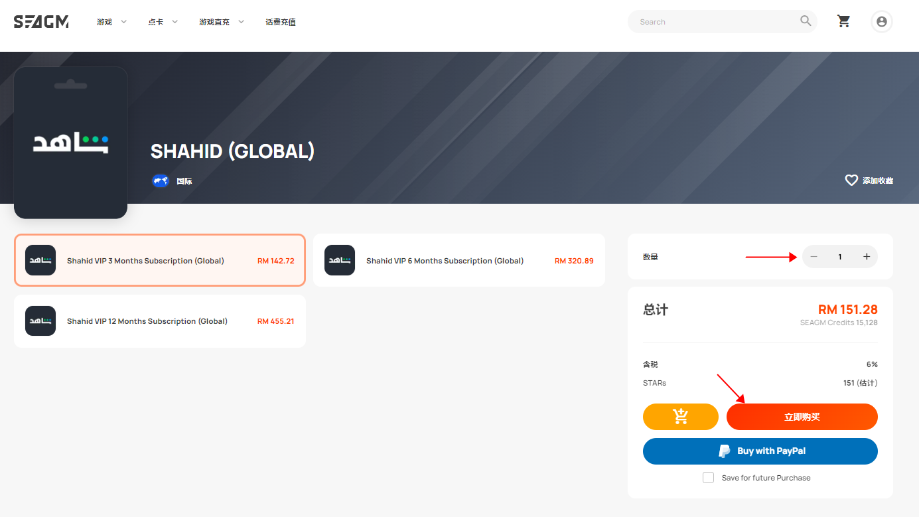Click the Shahid 12 Months product icon
Image resolution: width=919 pixels, height=517 pixels.
point(40,321)
